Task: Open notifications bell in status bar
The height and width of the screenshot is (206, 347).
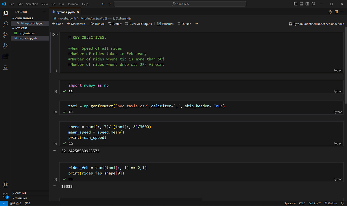Action: click(343, 203)
